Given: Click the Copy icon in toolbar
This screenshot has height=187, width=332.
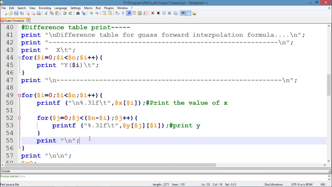Looking at the screenshot, I should (52, 13).
